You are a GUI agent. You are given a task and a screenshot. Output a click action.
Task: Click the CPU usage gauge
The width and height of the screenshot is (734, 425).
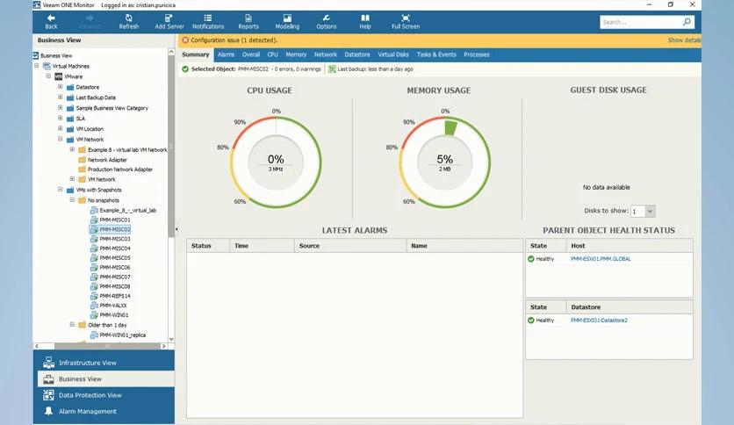276,162
